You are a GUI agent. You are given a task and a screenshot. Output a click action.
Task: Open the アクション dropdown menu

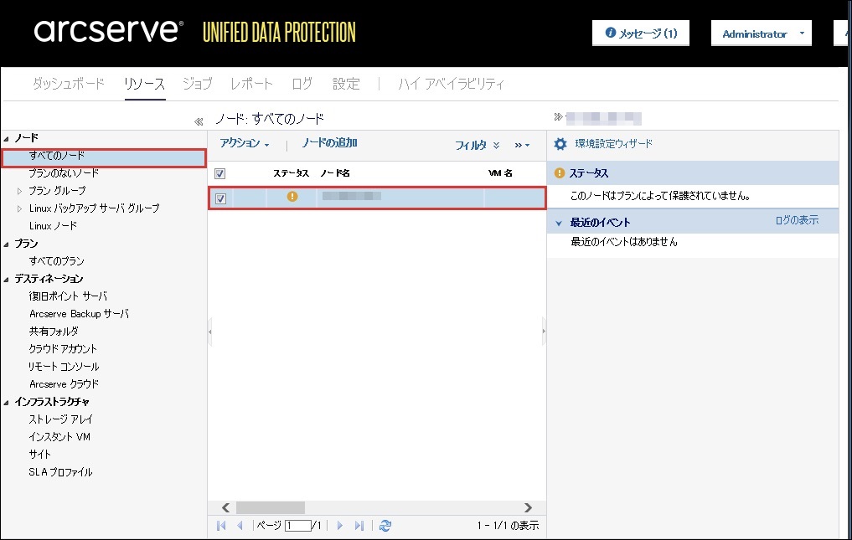click(245, 144)
